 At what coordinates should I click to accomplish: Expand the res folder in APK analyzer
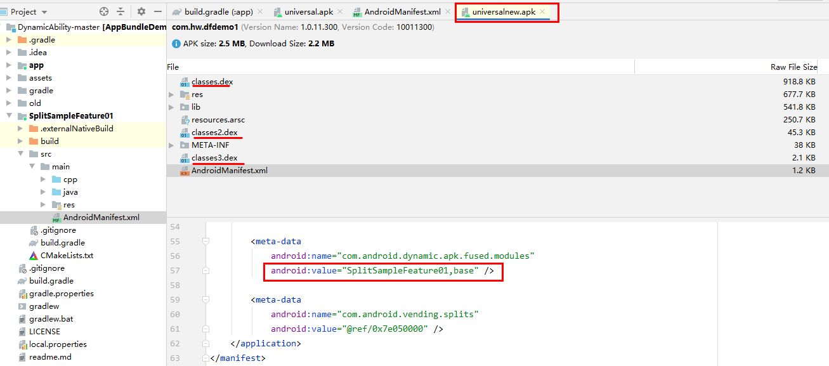[x=172, y=95]
